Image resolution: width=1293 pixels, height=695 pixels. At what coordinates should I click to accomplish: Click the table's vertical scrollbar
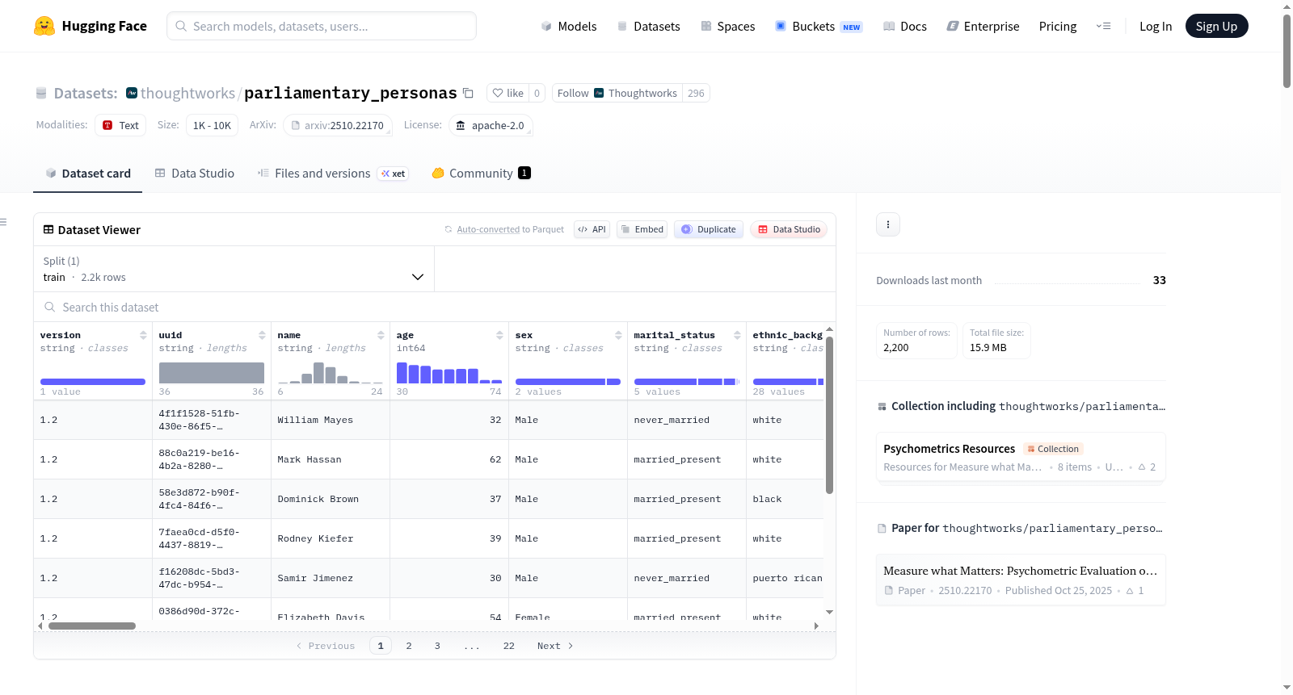click(x=829, y=415)
